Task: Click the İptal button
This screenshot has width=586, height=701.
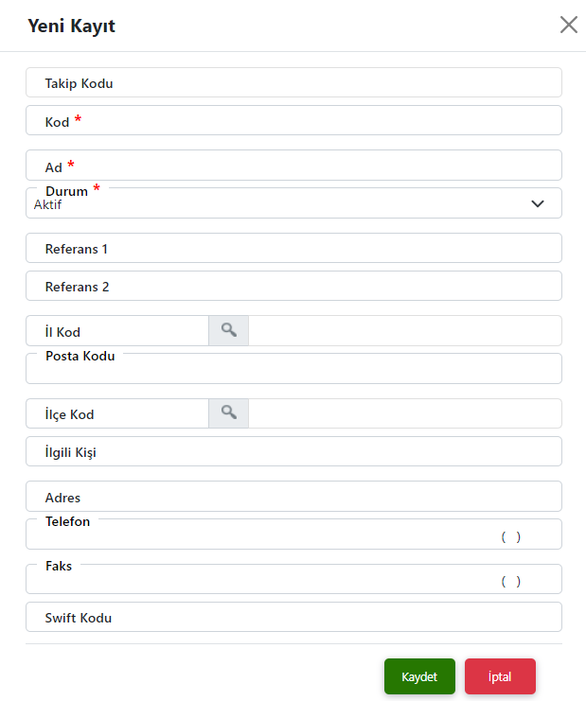Action: [x=500, y=676]
